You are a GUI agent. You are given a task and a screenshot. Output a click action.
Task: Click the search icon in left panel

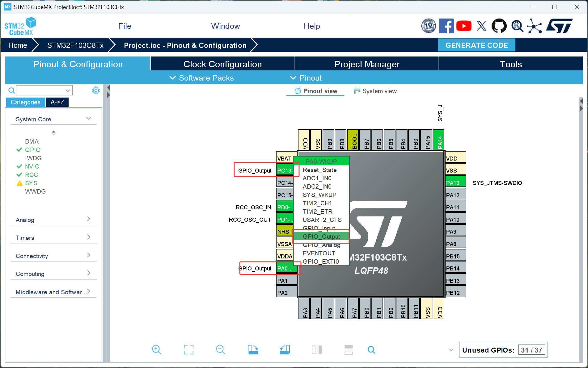[11, 90]
